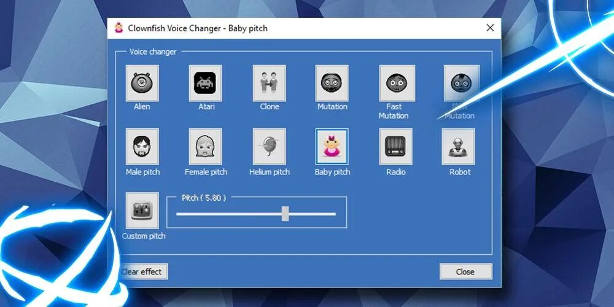This screenshot has height=307, width=614.
Task: Click the Pitch value group label
Action: (x=204, y=198)
